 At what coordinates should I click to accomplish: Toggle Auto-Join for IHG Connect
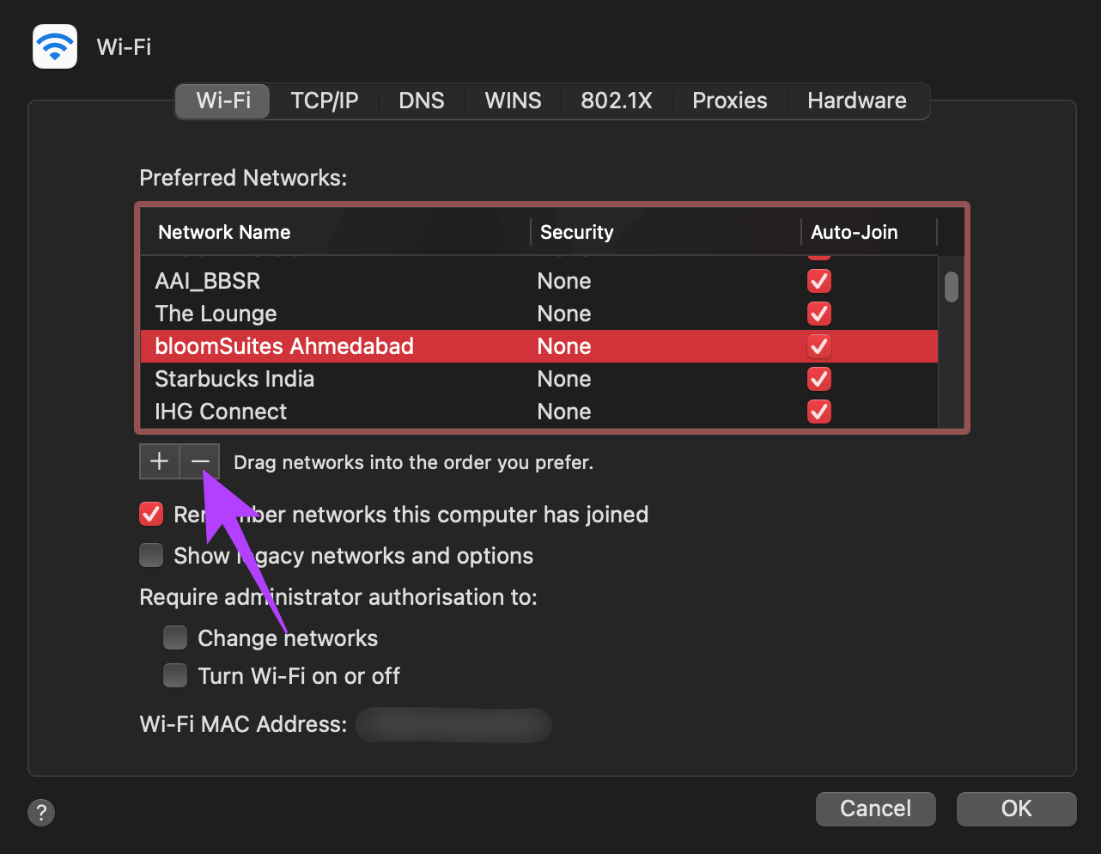click(x=819, y=412)
